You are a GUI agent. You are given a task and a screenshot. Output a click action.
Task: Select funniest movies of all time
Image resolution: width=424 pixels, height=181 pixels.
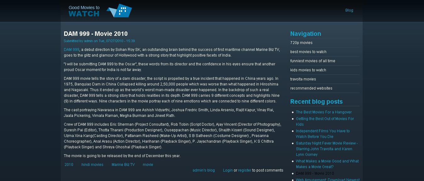313,61
